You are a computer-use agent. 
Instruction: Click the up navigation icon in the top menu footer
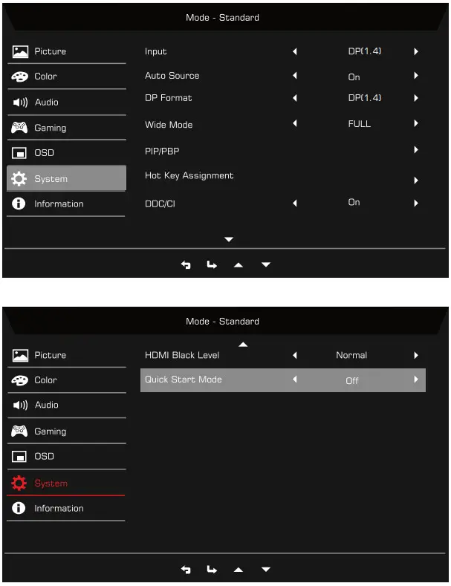tap(239, 265)
